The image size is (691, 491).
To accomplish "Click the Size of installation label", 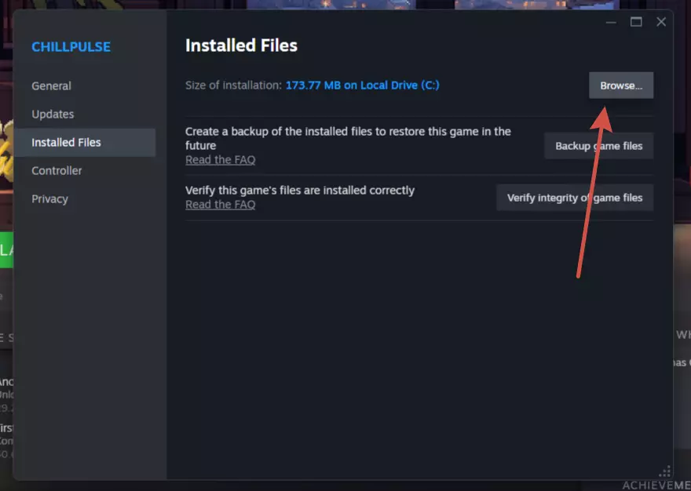I will click(233, 85).
